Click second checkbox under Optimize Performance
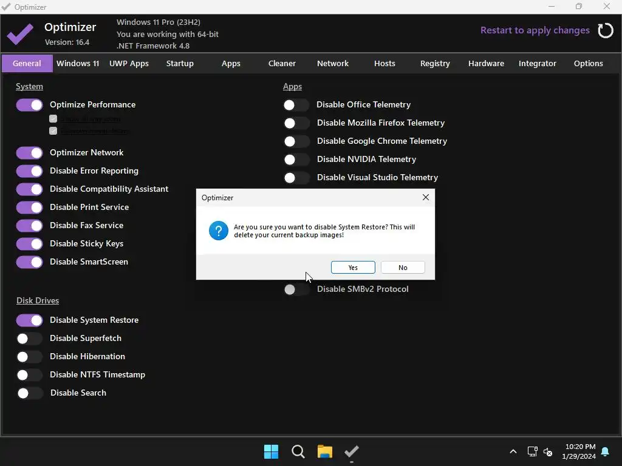622x466 pixels. [x=53, y=131]
